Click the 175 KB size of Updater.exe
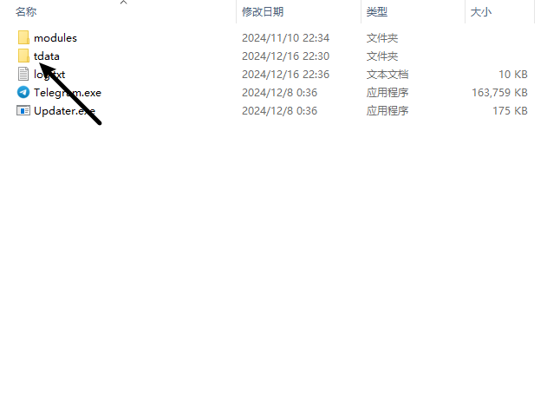The image size is (560, 420). (511, 111)
